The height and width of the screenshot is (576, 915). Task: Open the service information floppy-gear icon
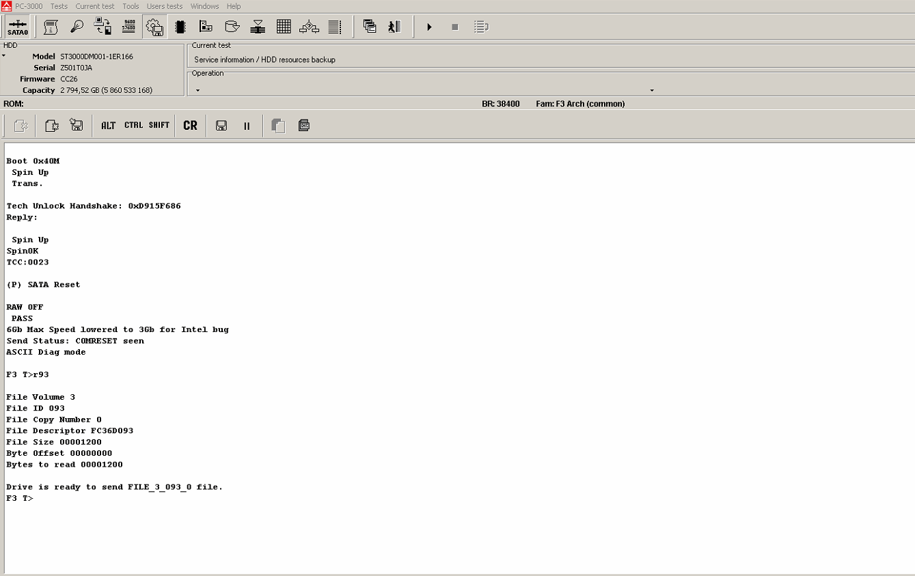(154, 27)
